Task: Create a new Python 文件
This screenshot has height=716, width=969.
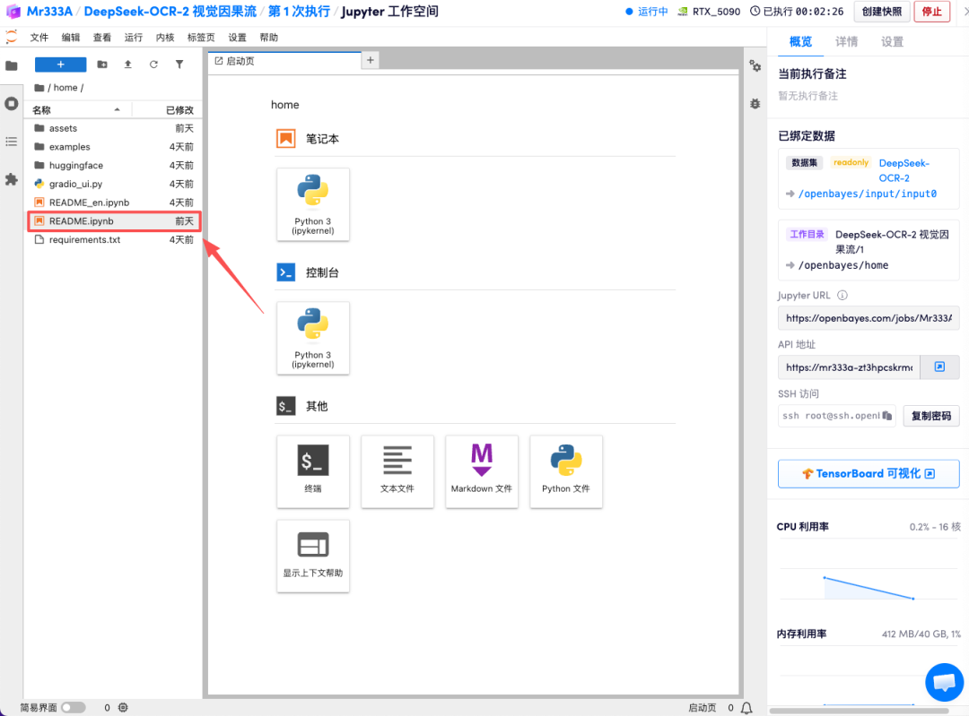Action: 566,471
